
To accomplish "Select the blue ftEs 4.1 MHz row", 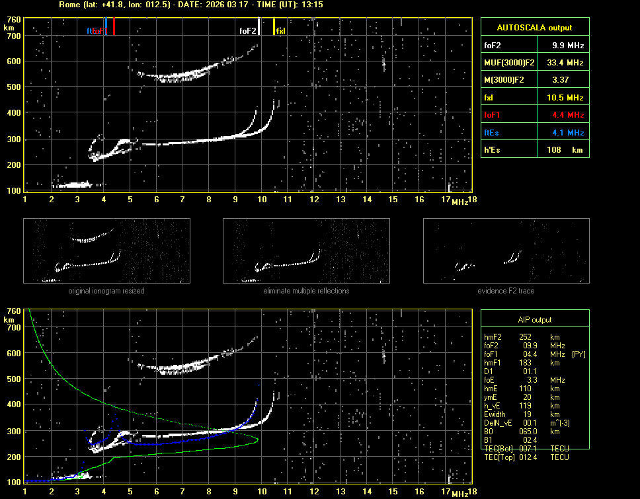I will tap(534, 132).
